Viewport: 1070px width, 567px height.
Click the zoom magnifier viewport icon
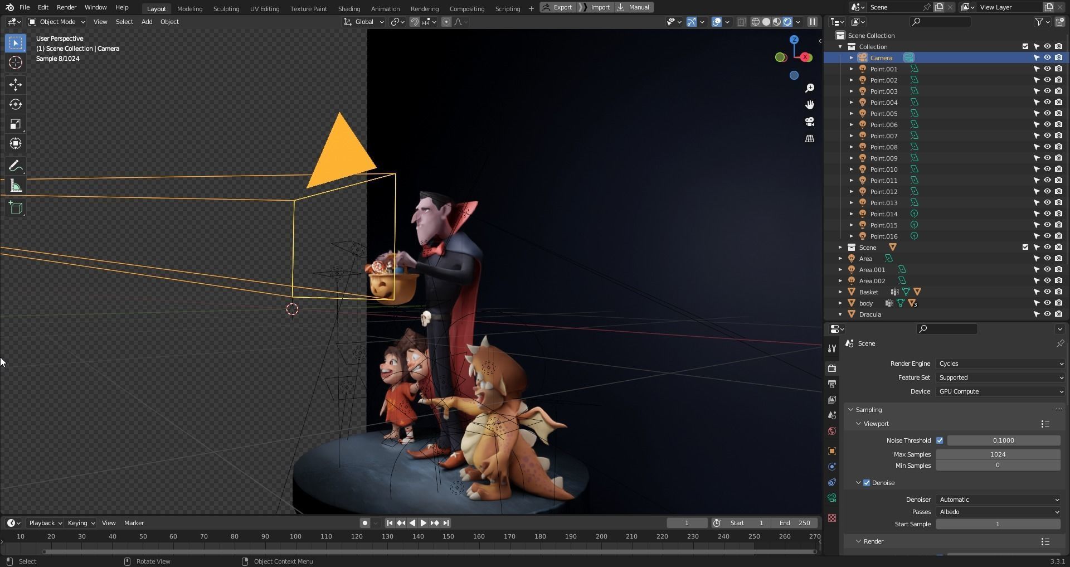[810, 88]
